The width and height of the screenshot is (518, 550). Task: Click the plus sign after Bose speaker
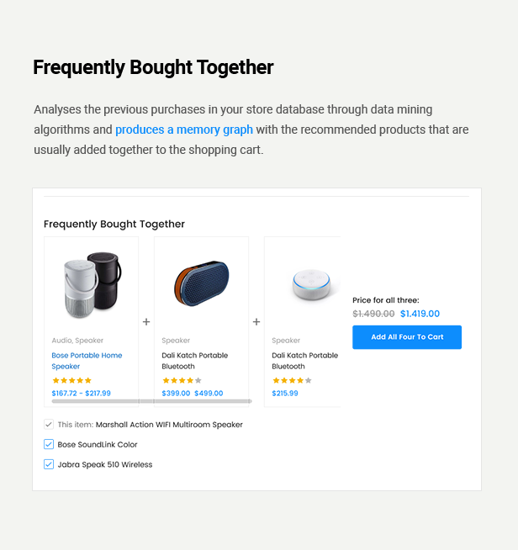146,321
